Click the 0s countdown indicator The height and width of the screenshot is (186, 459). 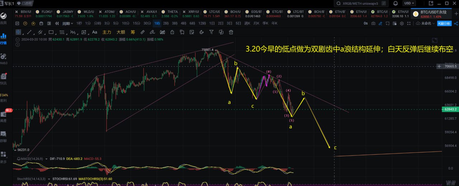[366, 23]
